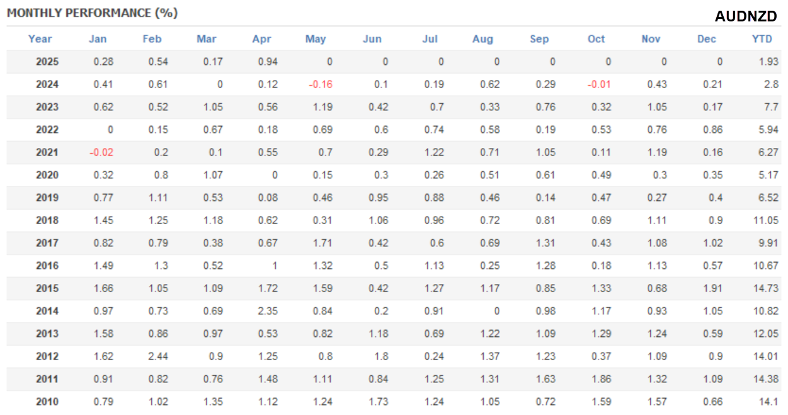Image resolution: width=788 pixels, height=415 pixels.
Task: Select the Apr column header
Action: 261,39
